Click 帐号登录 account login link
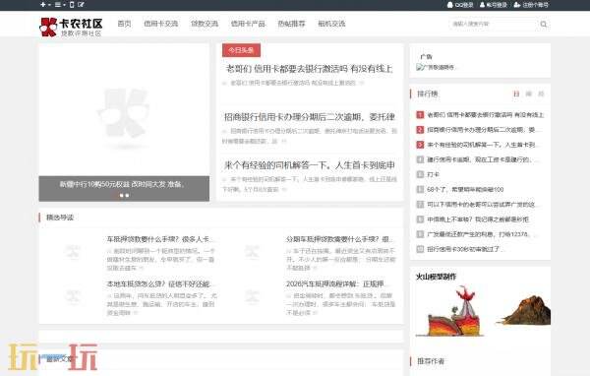Image resolution: width=590 pixels, height=376 pixels. tap(494, 5)
